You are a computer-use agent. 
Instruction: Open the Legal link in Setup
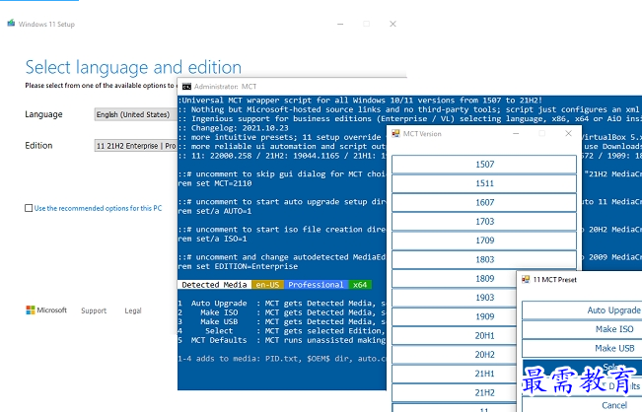(x=133, y=310)
